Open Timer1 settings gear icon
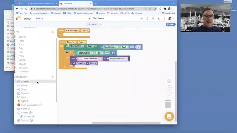This screenshot has height=133, width=237. tap(34, 116)
